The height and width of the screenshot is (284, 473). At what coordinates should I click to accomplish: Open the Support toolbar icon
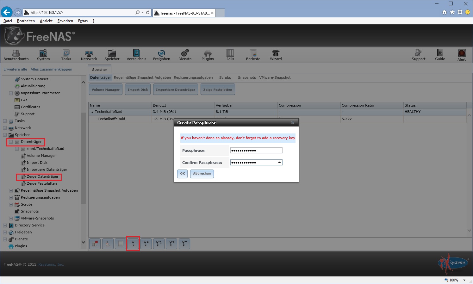pos(419,55)
